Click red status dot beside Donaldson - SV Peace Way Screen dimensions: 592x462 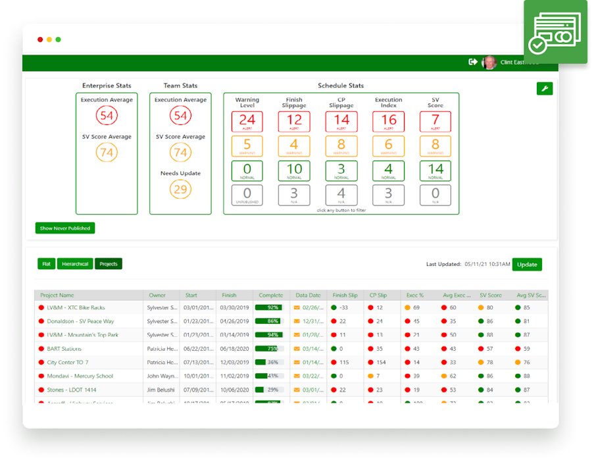point(41,321)
